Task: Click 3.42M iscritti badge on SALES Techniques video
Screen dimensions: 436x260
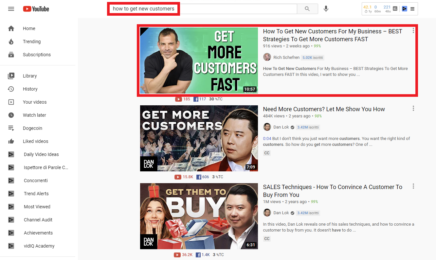Action: [308, 213]
